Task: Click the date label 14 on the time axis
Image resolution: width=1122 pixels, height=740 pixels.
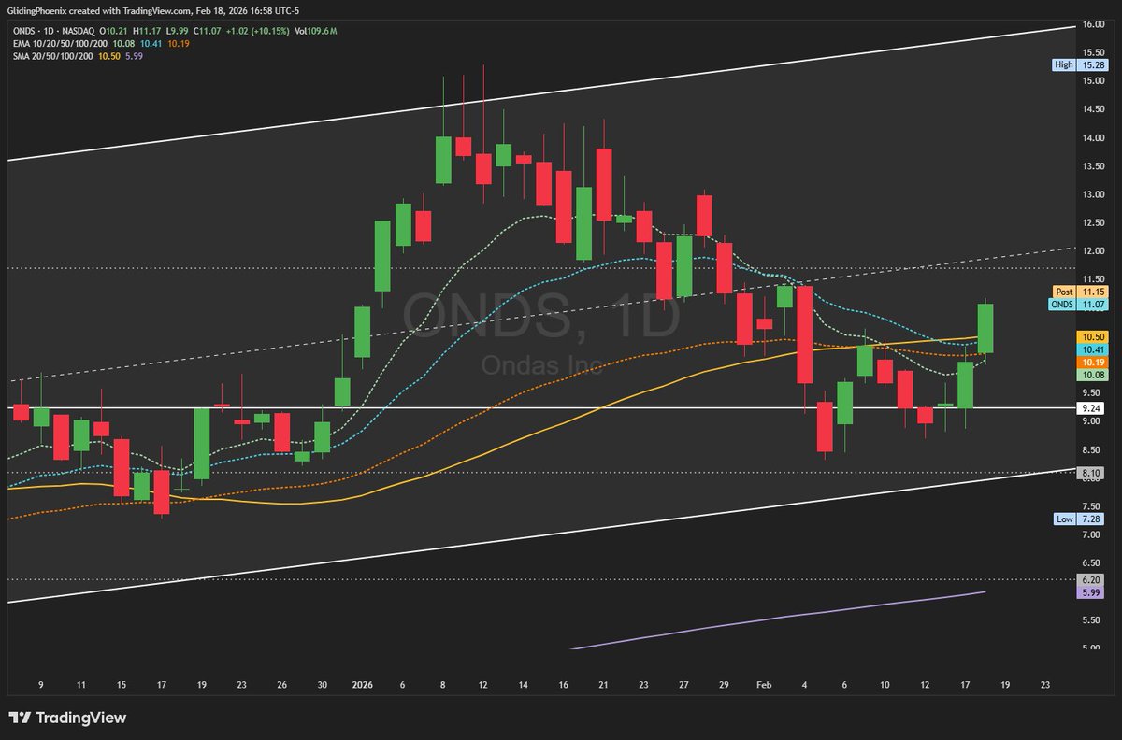Action: pyautogui.click(x=523, y=684)
